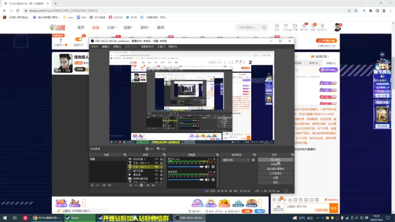Start virtual camera in OBS controls

[x=276, y=169]
